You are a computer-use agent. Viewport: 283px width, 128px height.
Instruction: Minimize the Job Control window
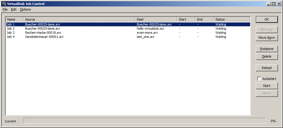click(269, 4)
